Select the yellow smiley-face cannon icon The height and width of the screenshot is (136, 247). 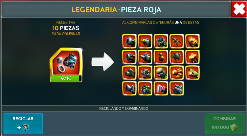(x=145, y=41)
